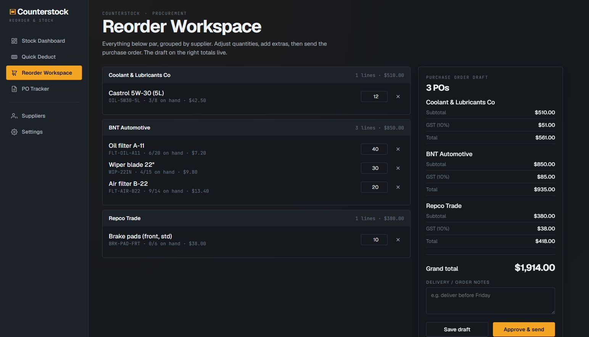589x337 pixels.
Task: Click the Coolant & Lubricants Co group header
Action: click(256, 75)
